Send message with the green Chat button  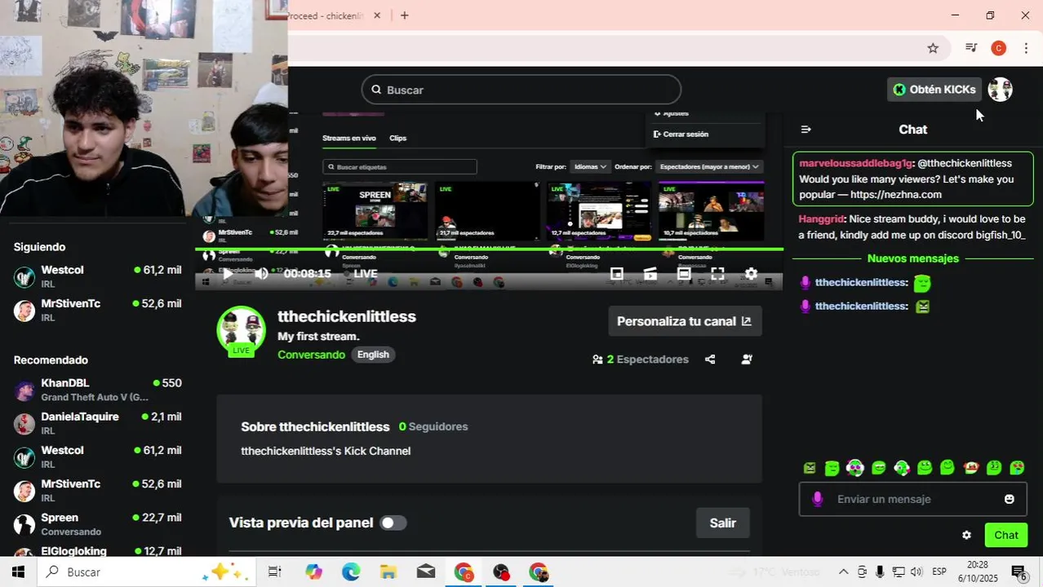(x=1005, y=536)
